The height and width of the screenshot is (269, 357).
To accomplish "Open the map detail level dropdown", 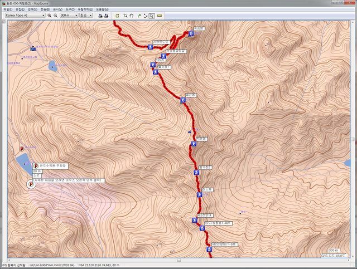I will [x=86, y=15].
